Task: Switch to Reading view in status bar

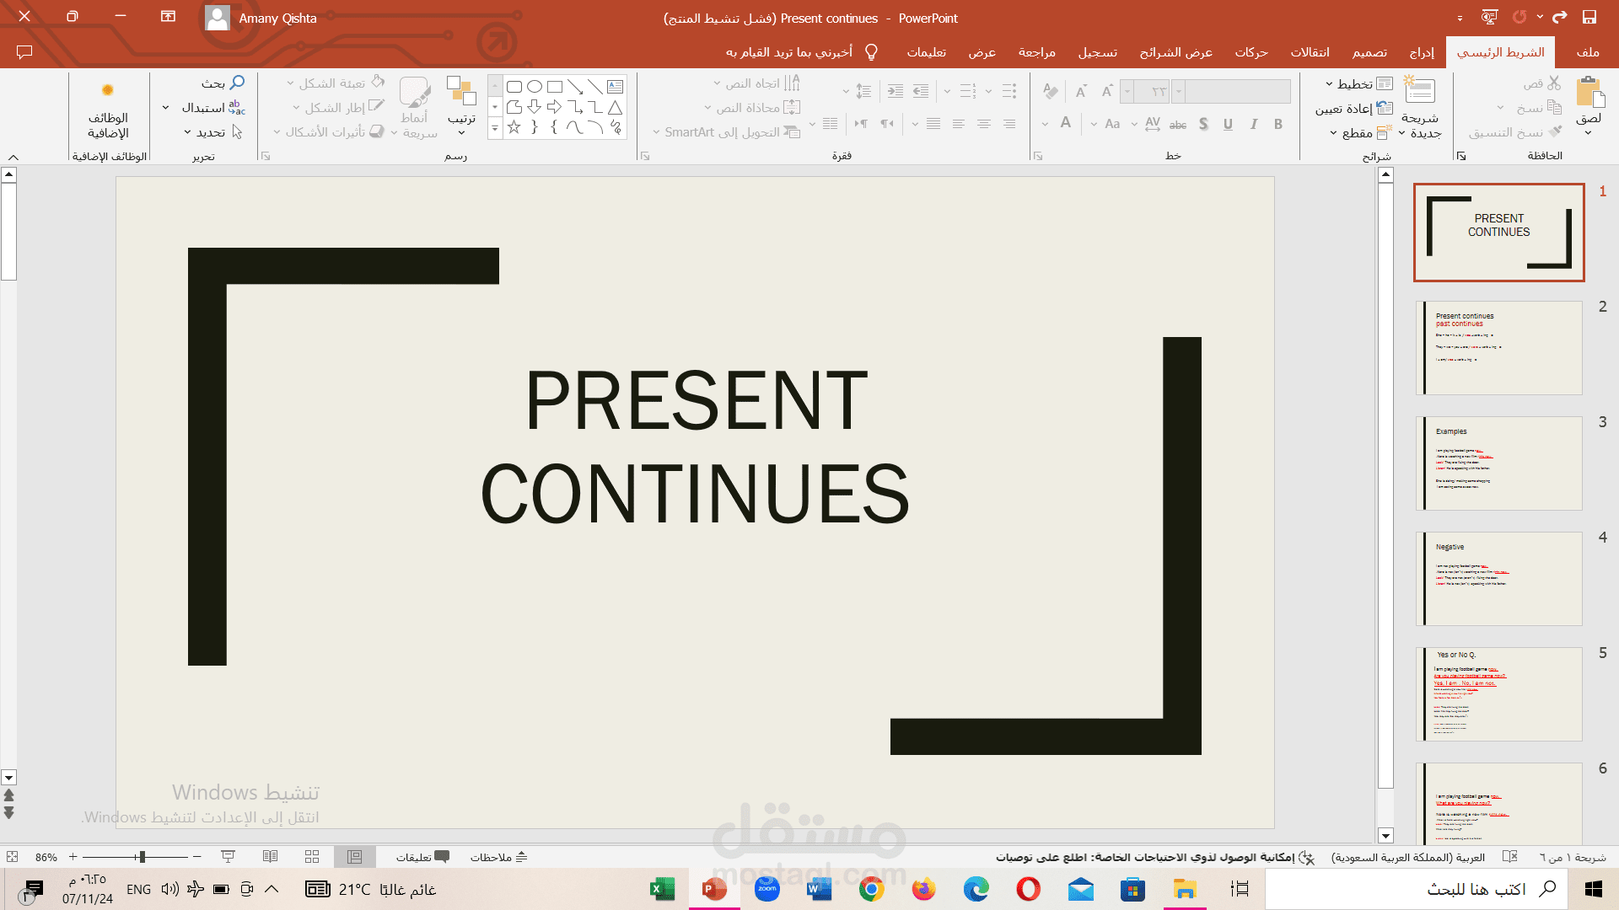Action: click(x=270, y=857)
